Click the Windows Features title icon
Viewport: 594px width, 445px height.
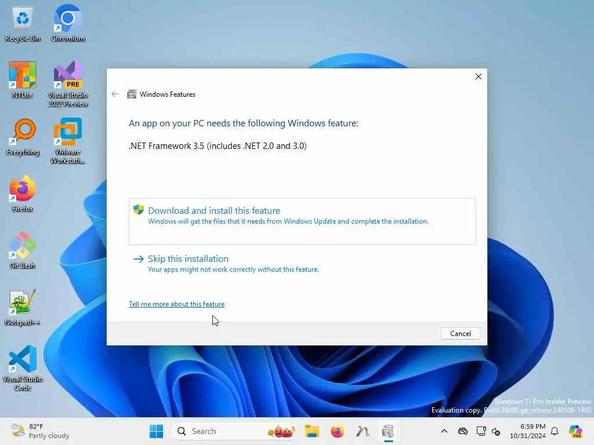click(132, 94)
